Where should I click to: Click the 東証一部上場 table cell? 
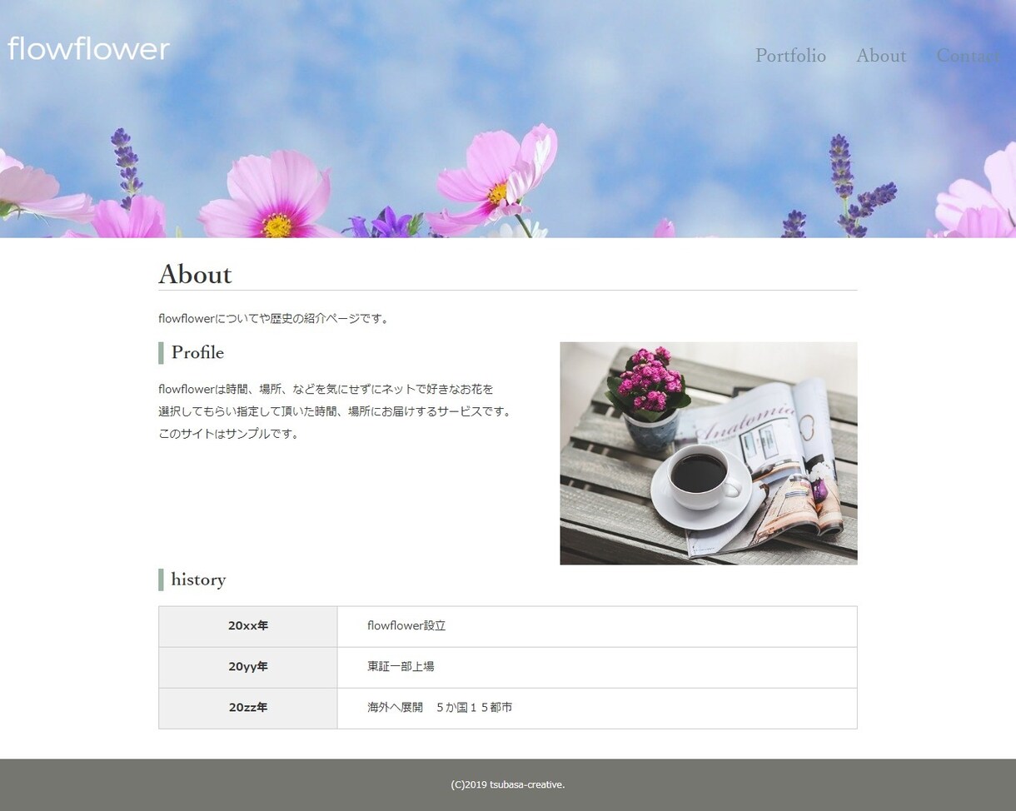tap(597, 667)
